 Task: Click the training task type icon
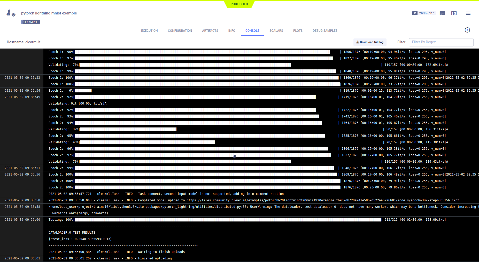(11, 13)
